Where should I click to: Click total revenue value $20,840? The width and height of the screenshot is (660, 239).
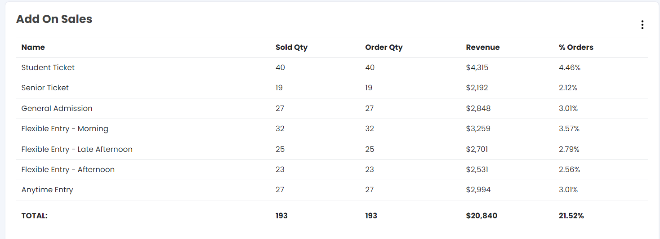coord(482,216)
